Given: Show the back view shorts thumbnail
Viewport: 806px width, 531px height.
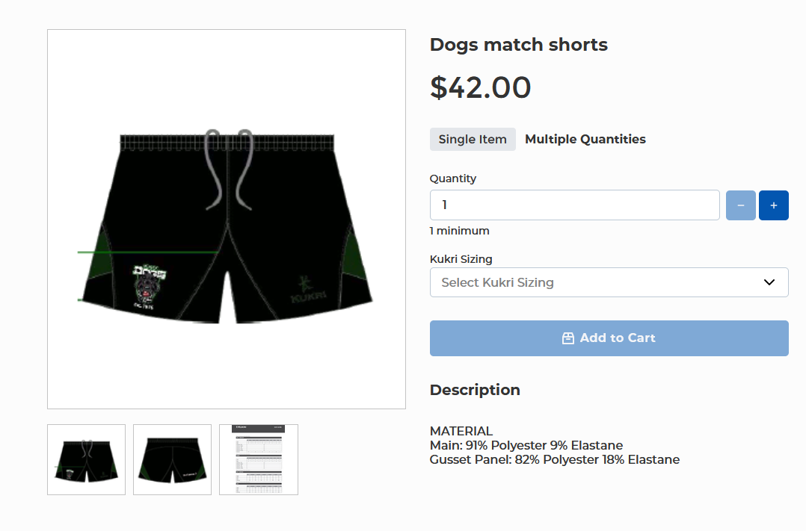Looking at the screenshot, I should point(172,459).
